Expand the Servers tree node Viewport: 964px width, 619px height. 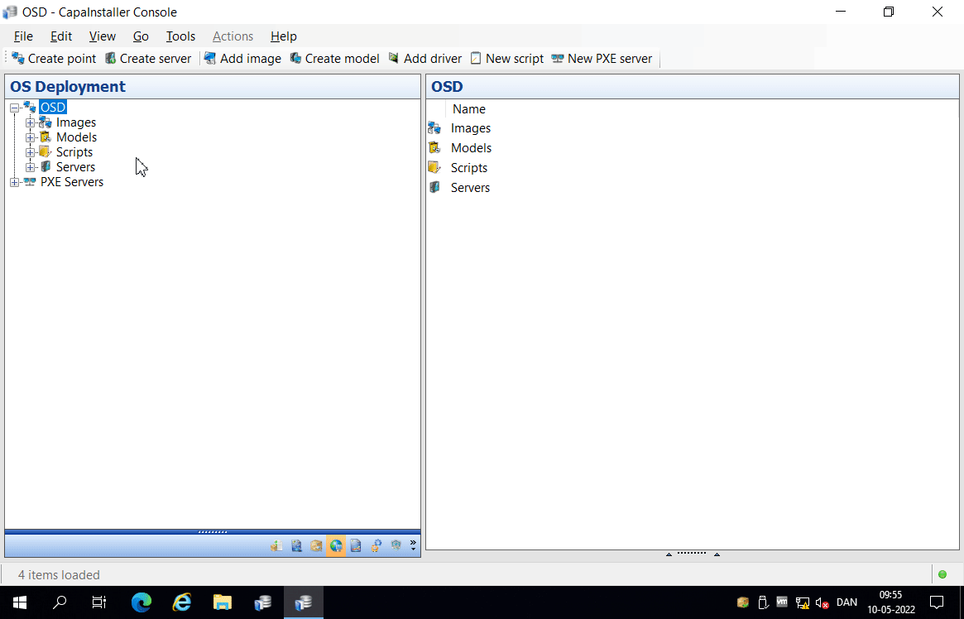pyautogui.click(x=30, y=167)
